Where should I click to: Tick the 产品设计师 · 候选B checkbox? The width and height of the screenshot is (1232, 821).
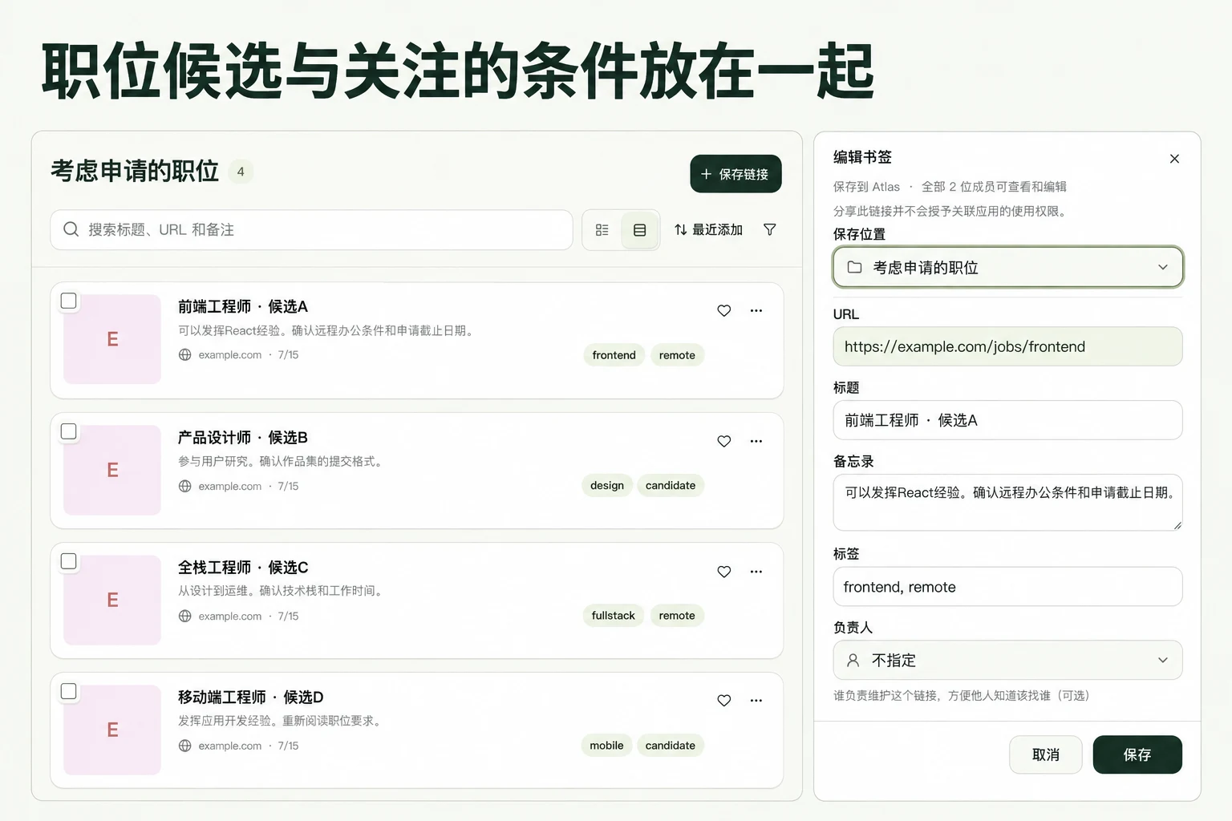tap(69, 431)
